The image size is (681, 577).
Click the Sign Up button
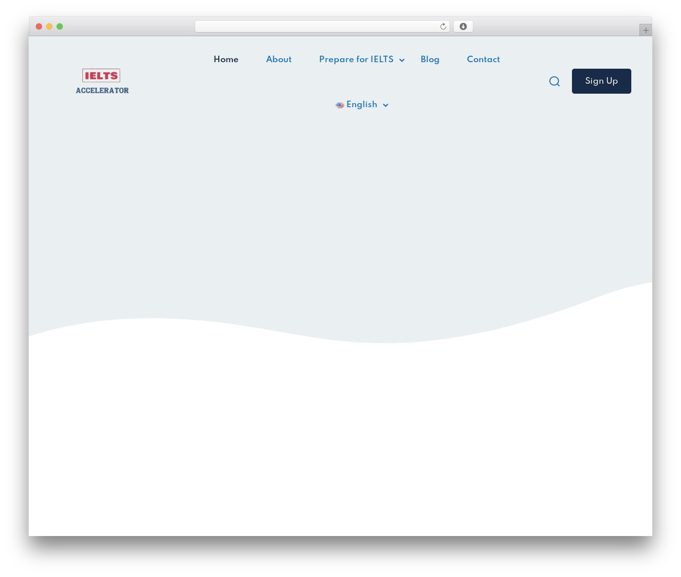pyautogui.click(x=601, y=81)
